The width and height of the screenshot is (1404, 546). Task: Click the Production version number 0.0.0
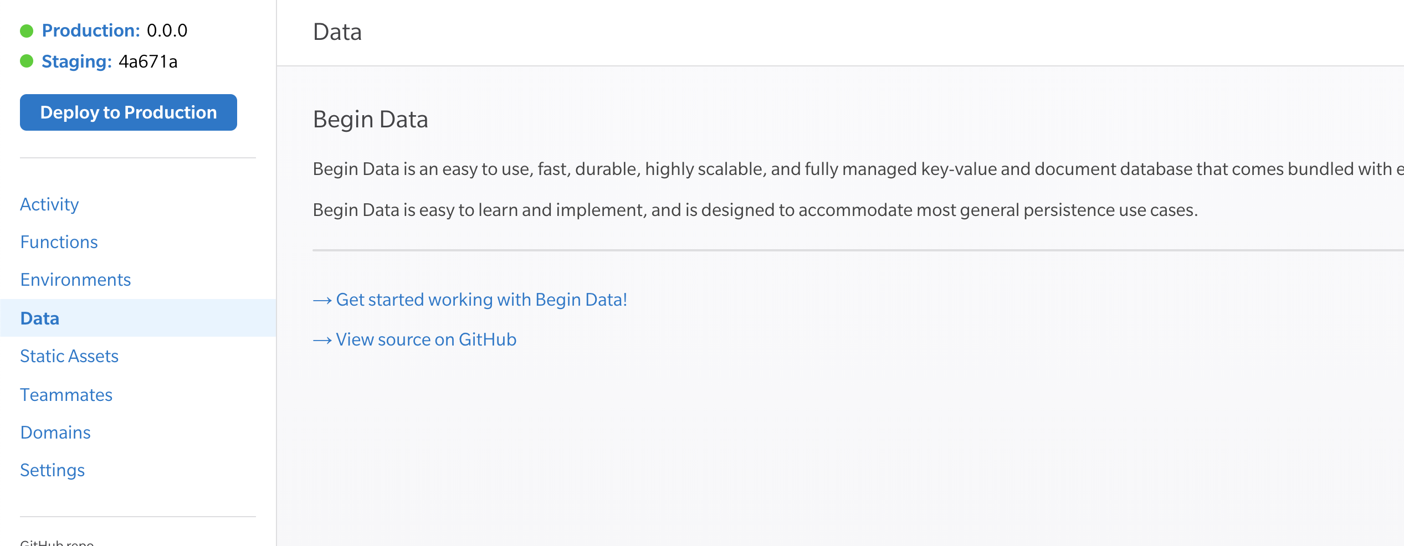tap(167, 30)
